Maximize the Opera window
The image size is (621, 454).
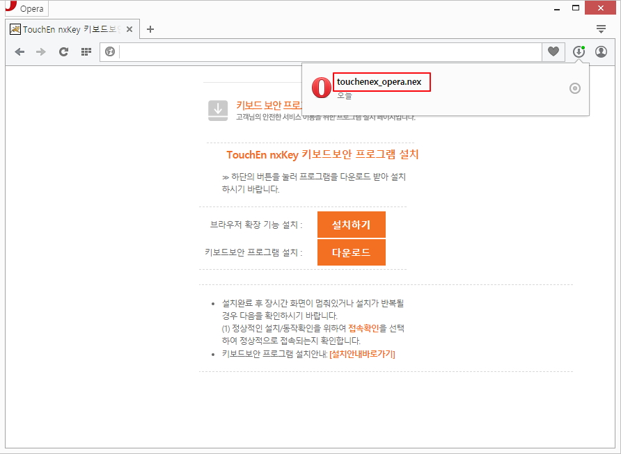pos(576,8)
